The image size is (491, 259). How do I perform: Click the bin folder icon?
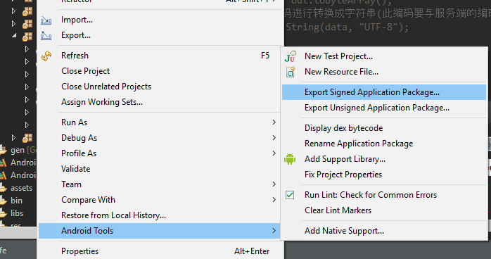tap(3, 200)
